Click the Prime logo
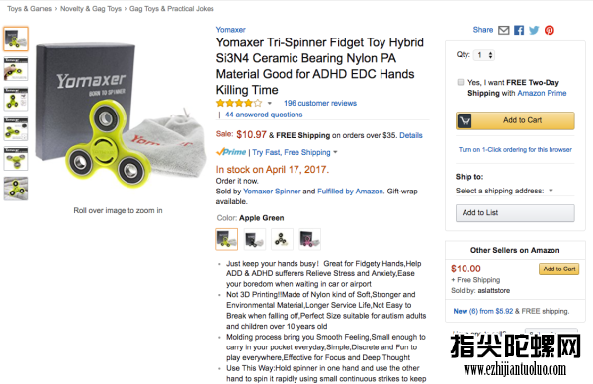 point(231,152)
